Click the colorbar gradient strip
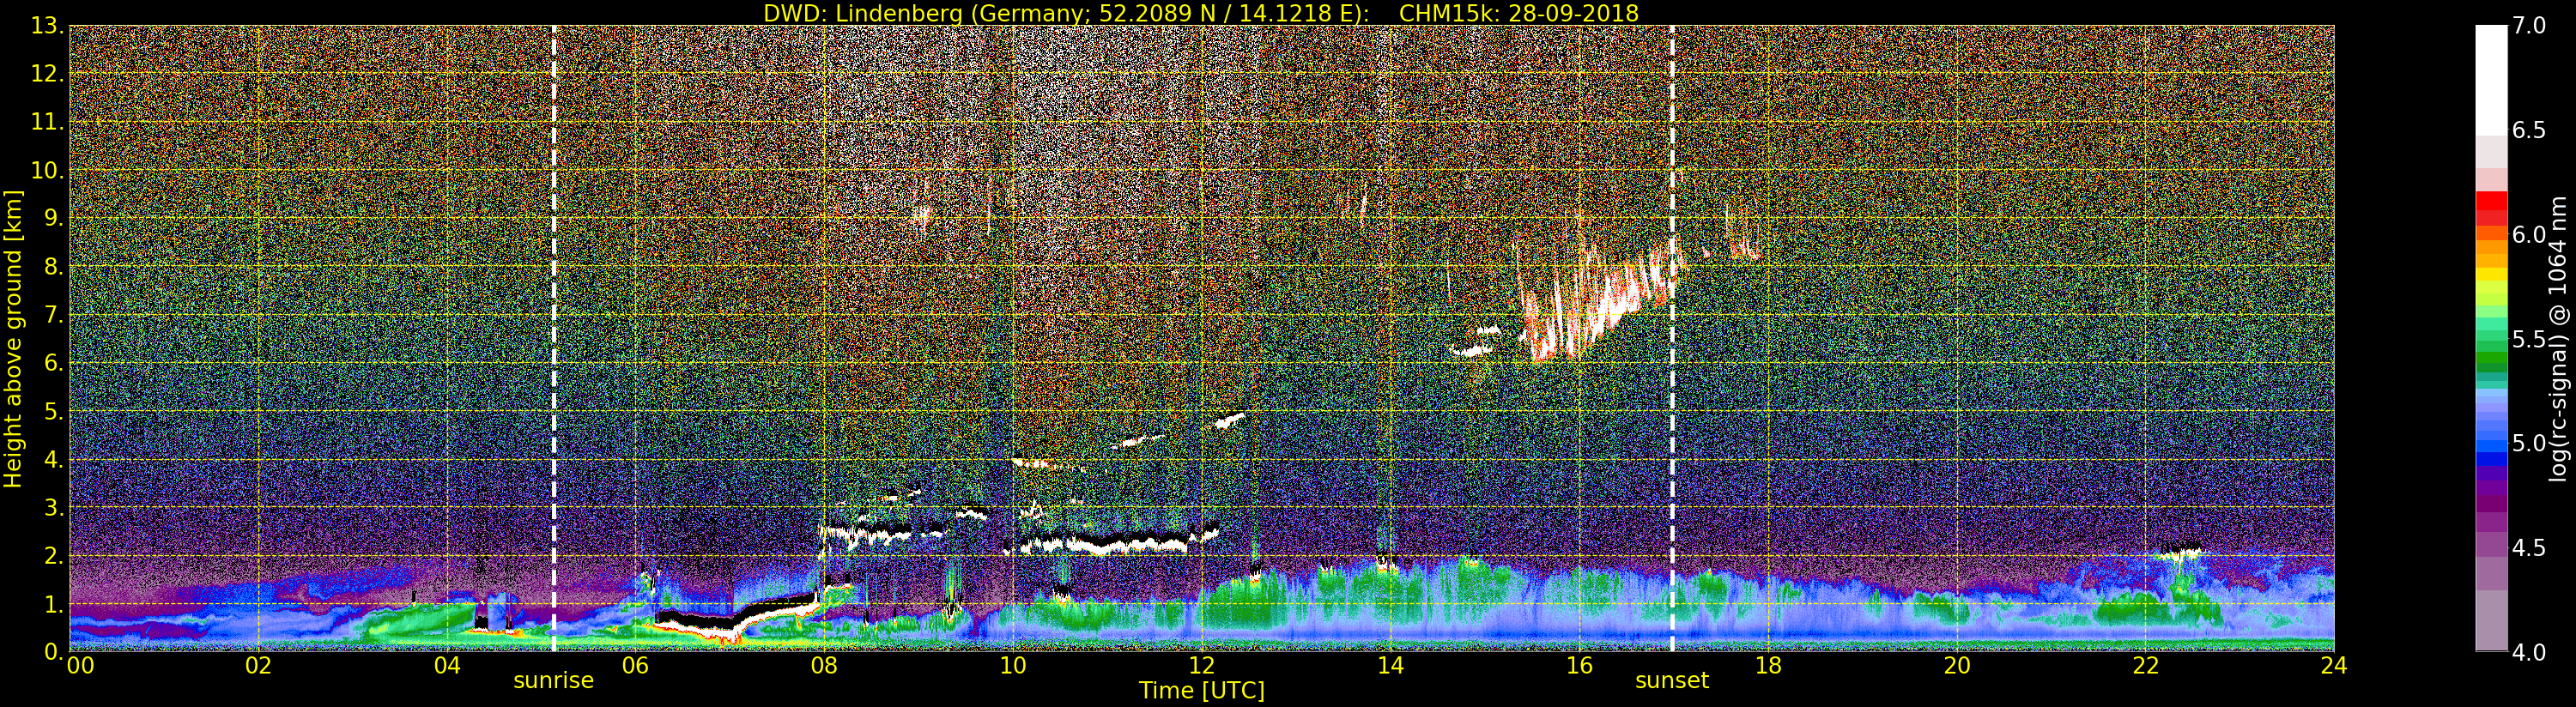The width and height of the screenshot is (2576, 707). [x=2491, y=338]
